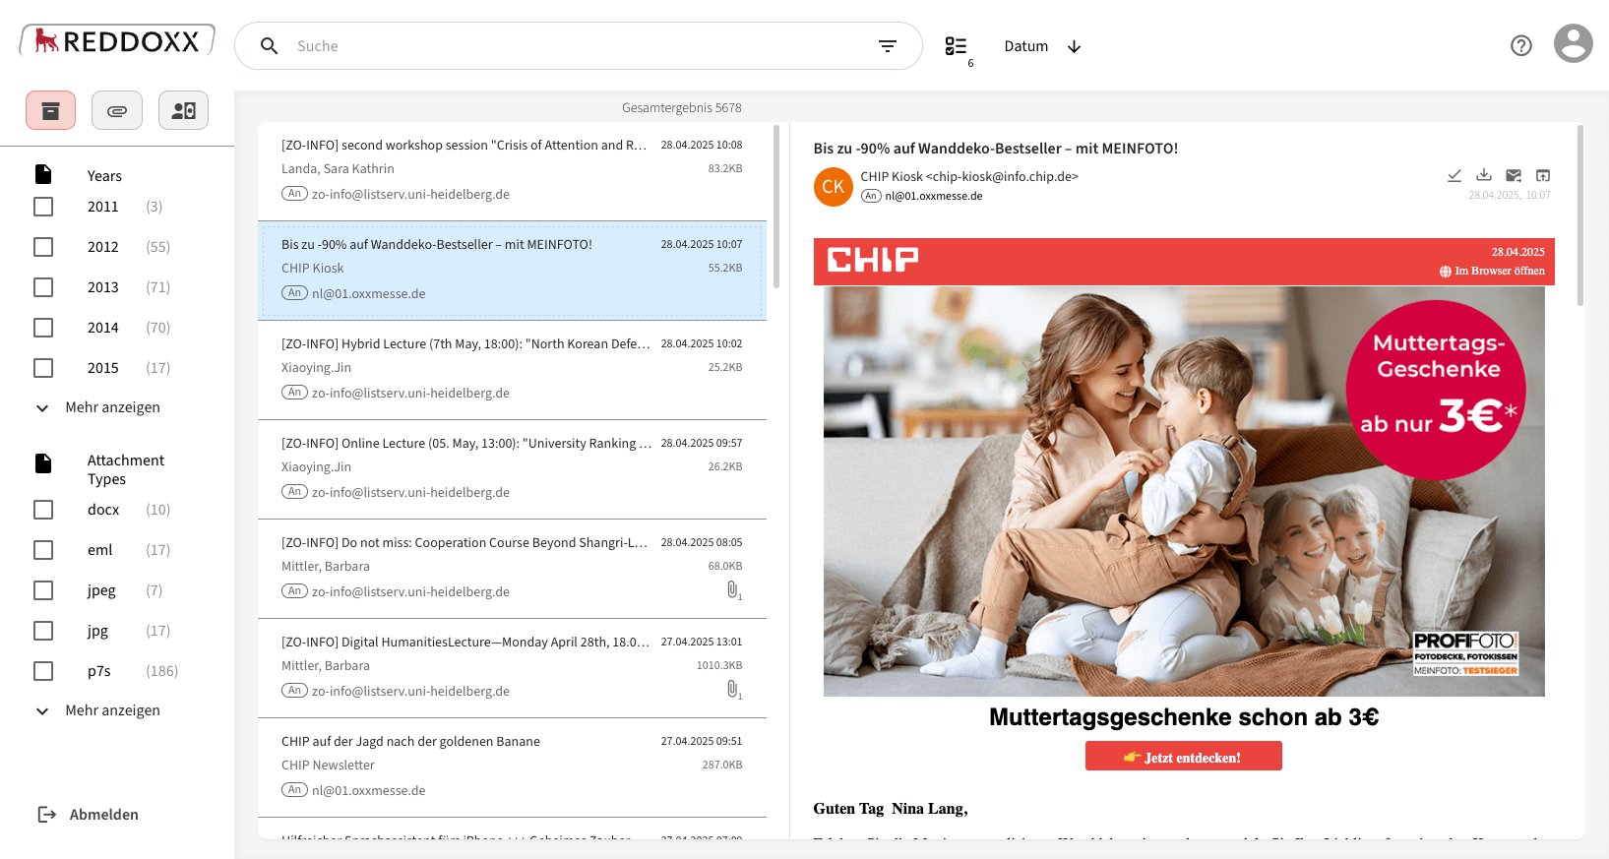The height and width of the screenshot is (859, 1609).
Task: Tick the 2013 year checkbox
Action: click(43, 287)
